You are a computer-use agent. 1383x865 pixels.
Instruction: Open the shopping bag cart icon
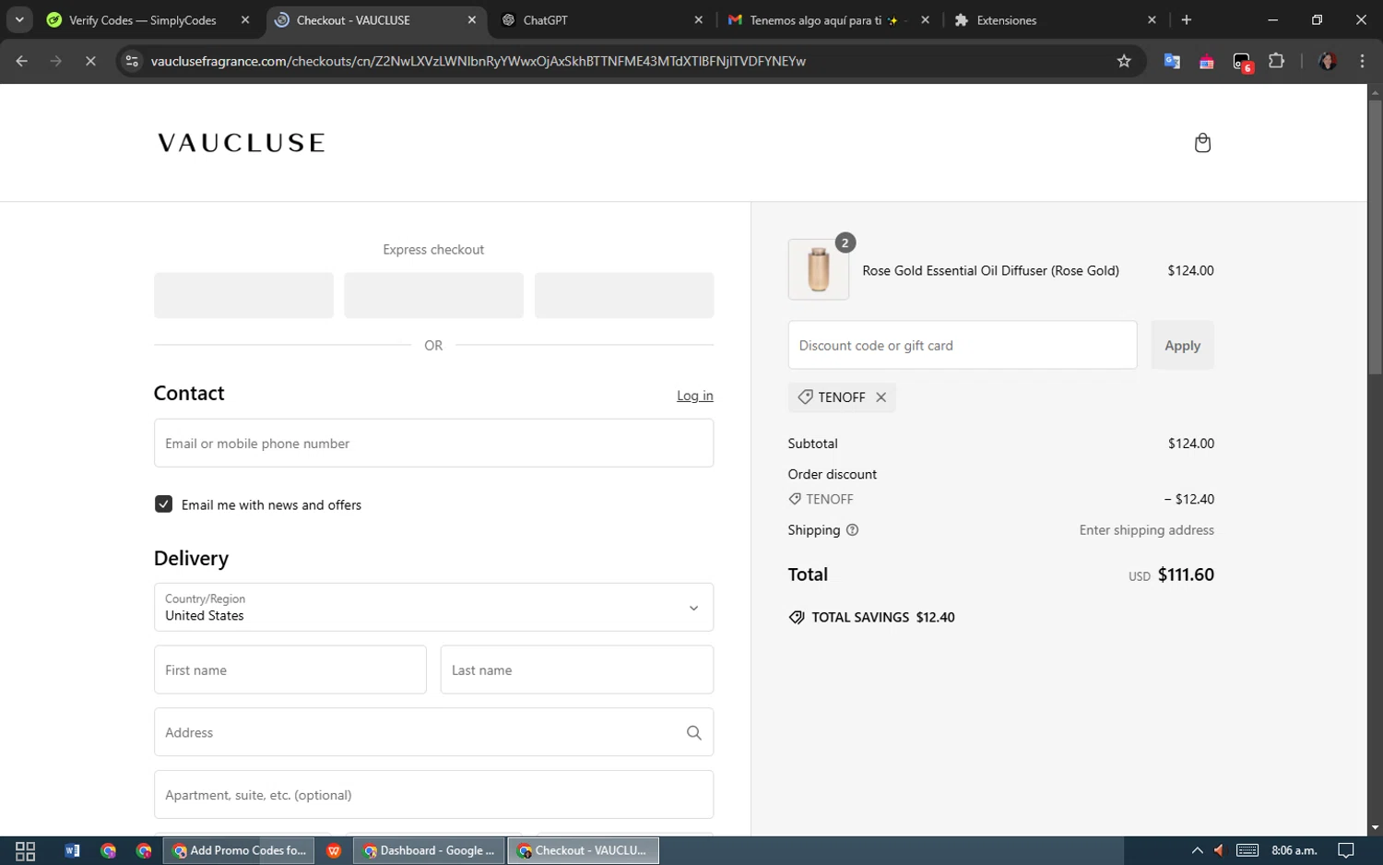coord(1202,143)
